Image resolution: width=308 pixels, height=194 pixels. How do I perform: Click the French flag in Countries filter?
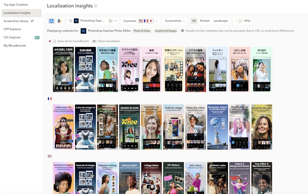click(x=146, y=21)
